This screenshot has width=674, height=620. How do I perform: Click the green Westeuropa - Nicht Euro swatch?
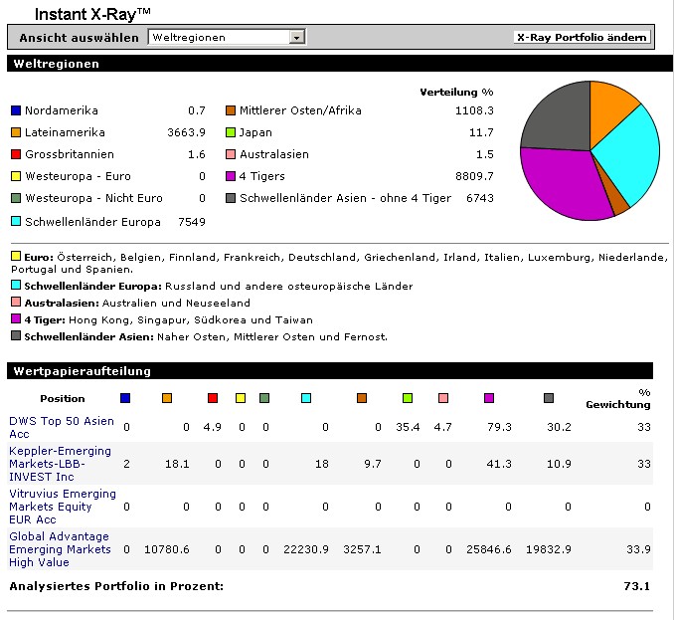tap(16, 198)
